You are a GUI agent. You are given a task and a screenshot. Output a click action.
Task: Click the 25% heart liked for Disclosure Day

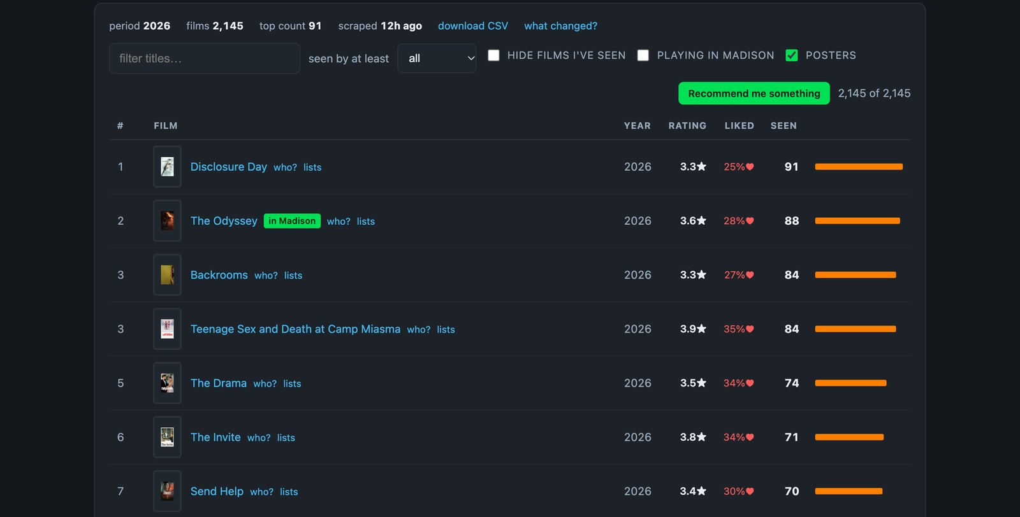pos(739,167)
